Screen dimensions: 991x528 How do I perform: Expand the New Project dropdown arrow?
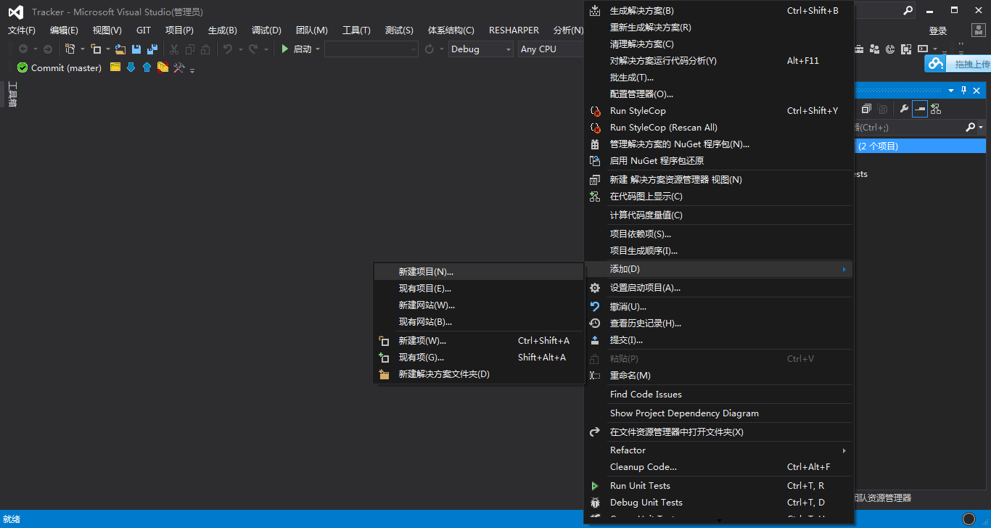pos(83,49)
